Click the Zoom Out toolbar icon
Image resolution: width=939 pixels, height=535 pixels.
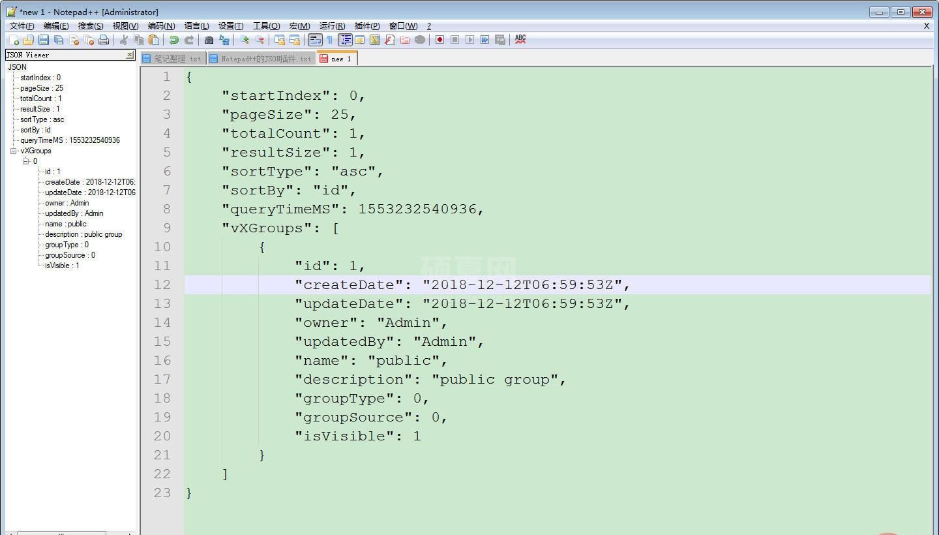(260, 40)
